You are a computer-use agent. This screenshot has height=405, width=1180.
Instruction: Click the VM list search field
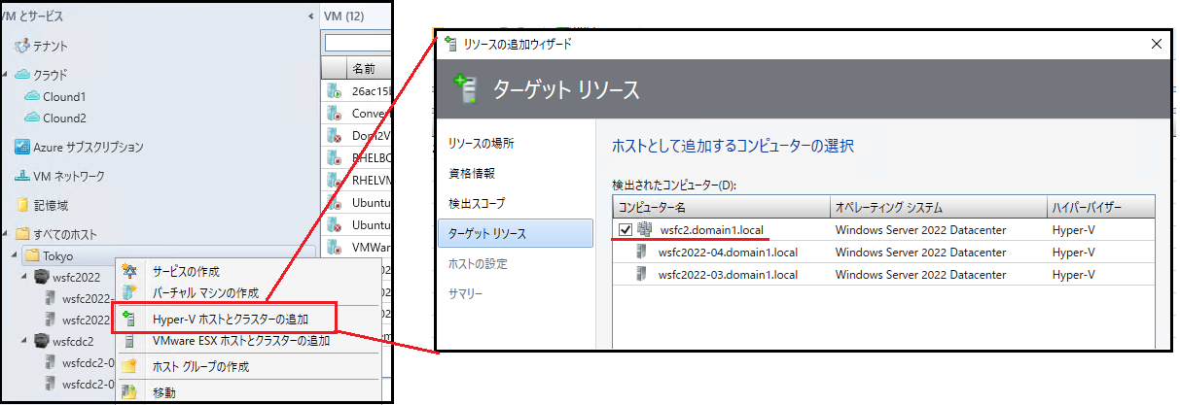tap(358, 43)
